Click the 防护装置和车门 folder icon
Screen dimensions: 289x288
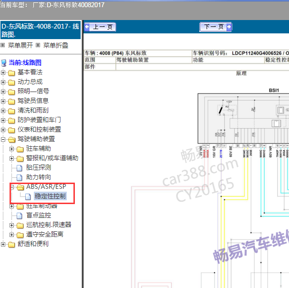click(11, 121)
